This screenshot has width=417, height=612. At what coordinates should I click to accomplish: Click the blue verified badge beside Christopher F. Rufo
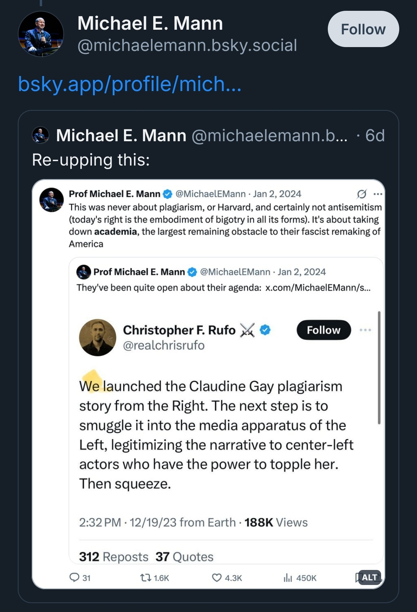[x=265, y=330]
